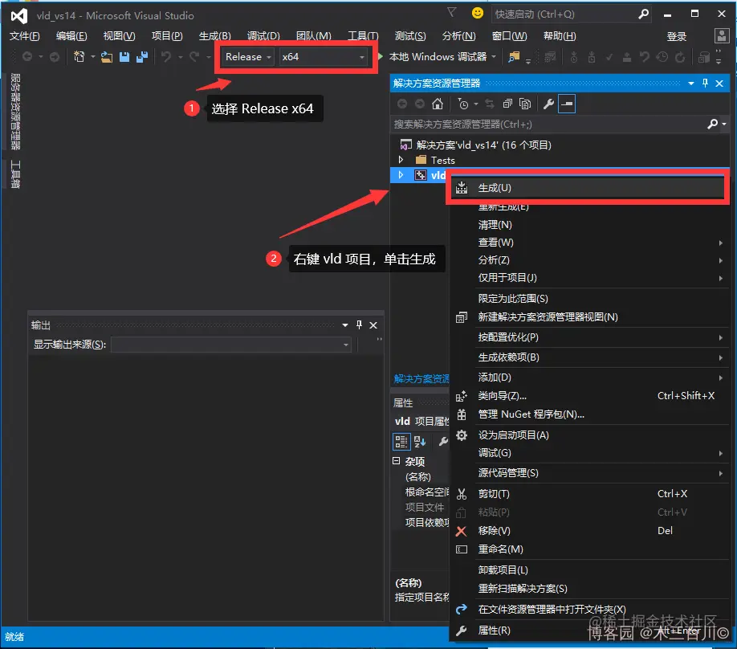Choose 重命名(M) in the context menu
Image resolution: width=737 pixels, height=649 pixels.
(588, 549)
